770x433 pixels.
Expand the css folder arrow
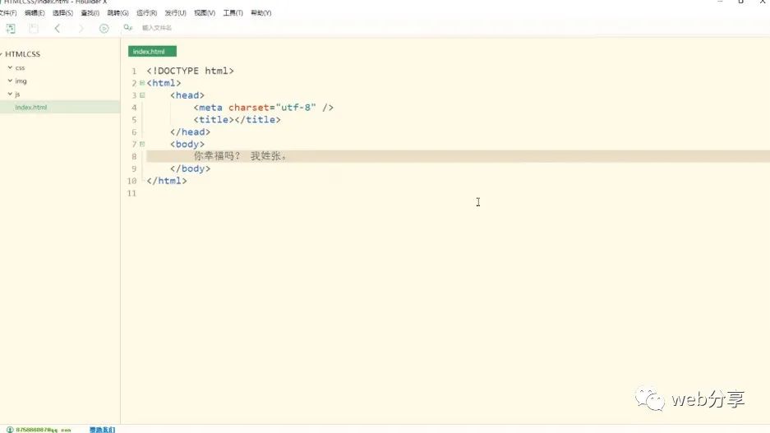click(10, 67)
